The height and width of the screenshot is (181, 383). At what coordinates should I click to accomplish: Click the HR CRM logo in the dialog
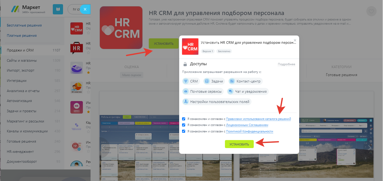coord(190,46)
